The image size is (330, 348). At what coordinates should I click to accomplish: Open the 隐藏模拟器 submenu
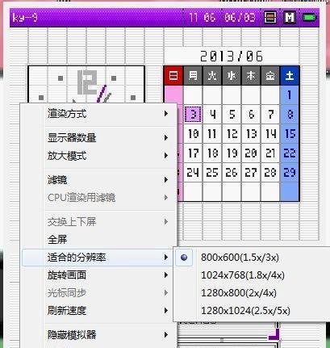[99, 335]
